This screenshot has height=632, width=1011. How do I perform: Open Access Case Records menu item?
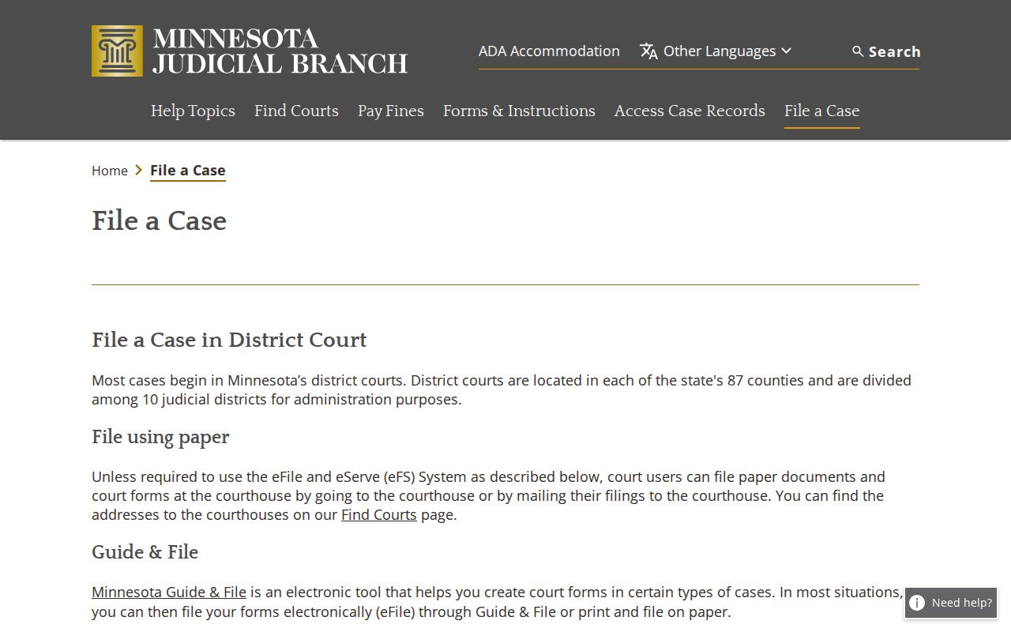[690, 111]
